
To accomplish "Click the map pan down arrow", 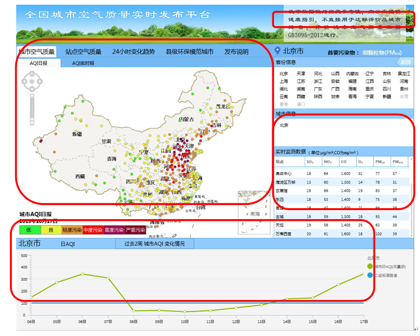I will point(32,89).
